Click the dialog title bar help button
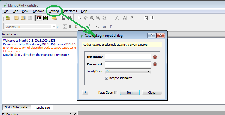This screenshot has height=115, width=225. point(151,36)
